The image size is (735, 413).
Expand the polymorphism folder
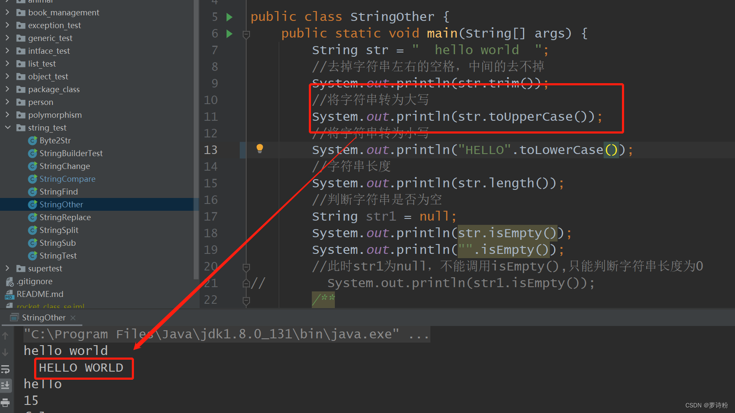[x=7, y=115]
